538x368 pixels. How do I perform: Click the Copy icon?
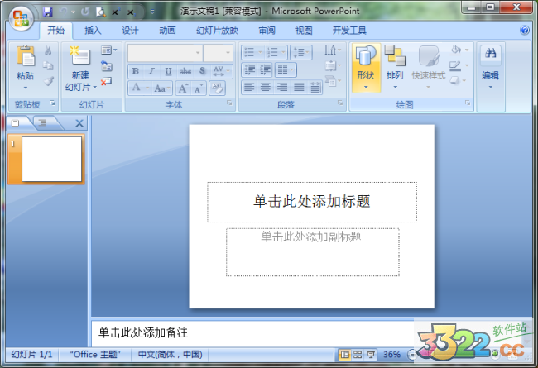pyautogui.click(x=48, y=65)
